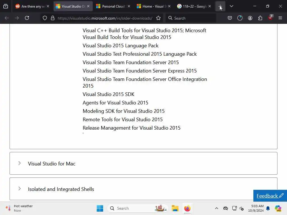This screenshot has height=215, width=287.
Task: Close the Reddit tab
Action: [48, 6]
